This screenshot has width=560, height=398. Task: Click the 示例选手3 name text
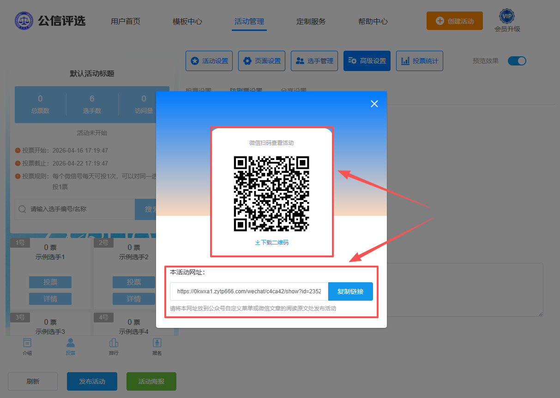50,332
